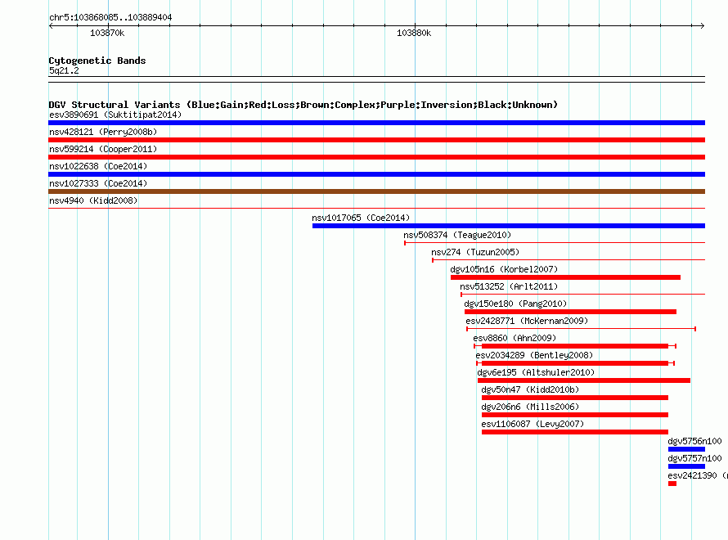The height and width of the screenshot is (540, 728).
Task: Open dgv5757n100 variant label
Action: pos(694,458)
